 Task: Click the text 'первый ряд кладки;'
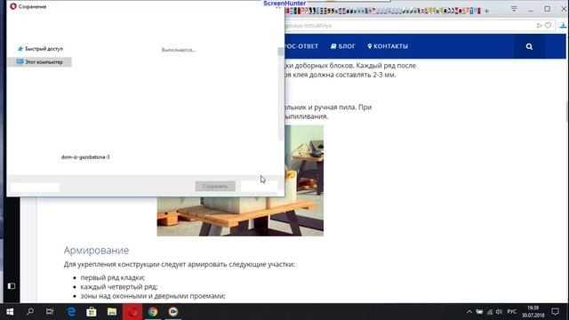(x=113, y=277)
